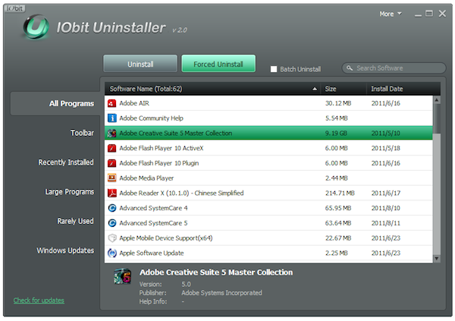Click the 2011/5/18 install date

(x=386, y=148)
